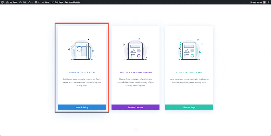
Task: Click the updates icon showing 1
Action: [30, 2]
